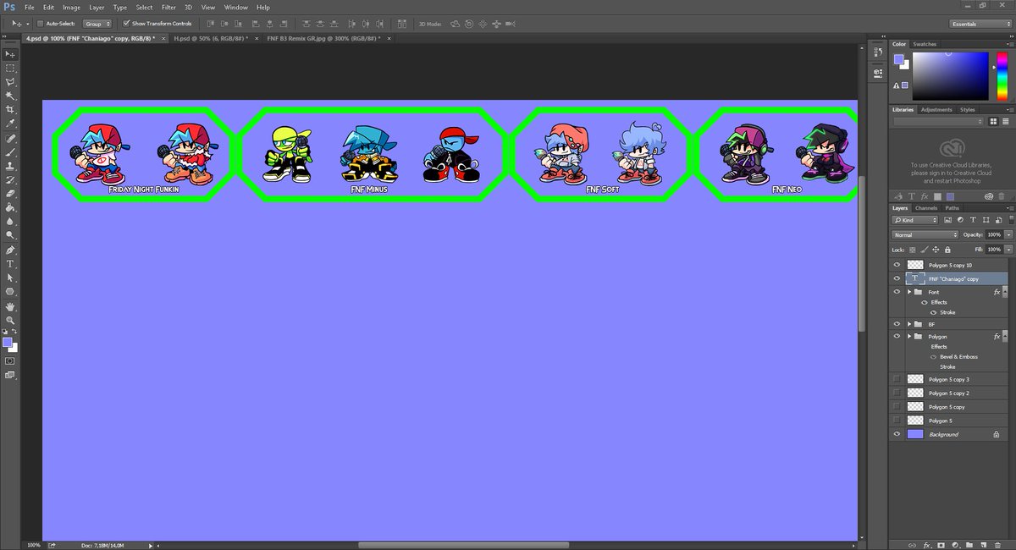This screenshot has height=550, width=1016.
Task: Delete layer using trash icon
Action: [x=997, y=544]
